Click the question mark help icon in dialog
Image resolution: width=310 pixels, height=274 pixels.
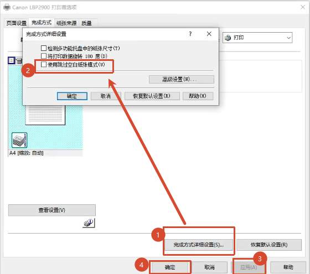(x=190, y=34)
